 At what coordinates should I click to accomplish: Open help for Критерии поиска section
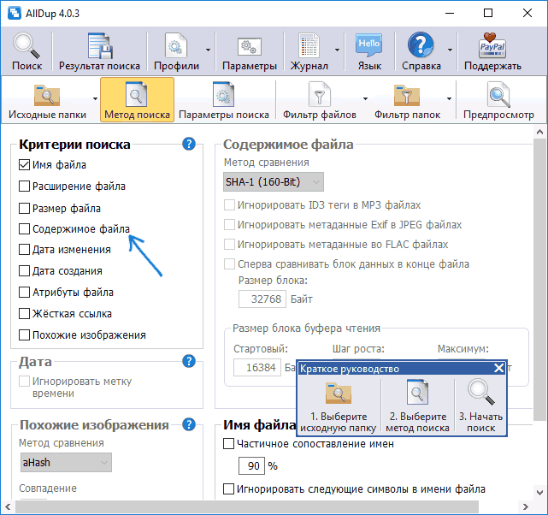pos(189,144)
